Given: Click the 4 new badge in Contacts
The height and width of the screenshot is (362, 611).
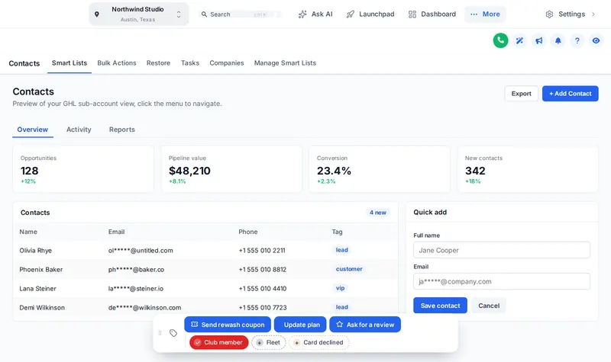Looking at the screenshot, I should tap(377, 213).
